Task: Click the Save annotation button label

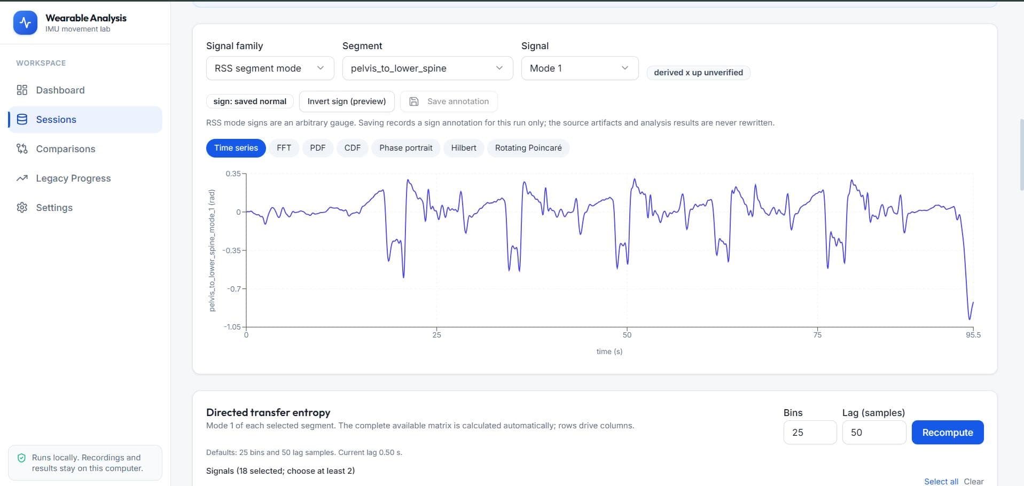Action: pos(458,101)
